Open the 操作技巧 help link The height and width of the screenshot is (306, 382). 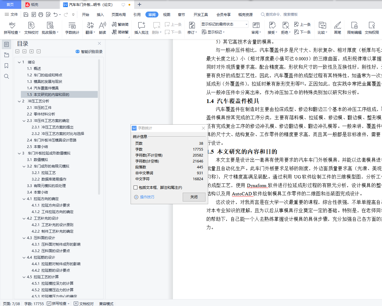pos(145,197)
